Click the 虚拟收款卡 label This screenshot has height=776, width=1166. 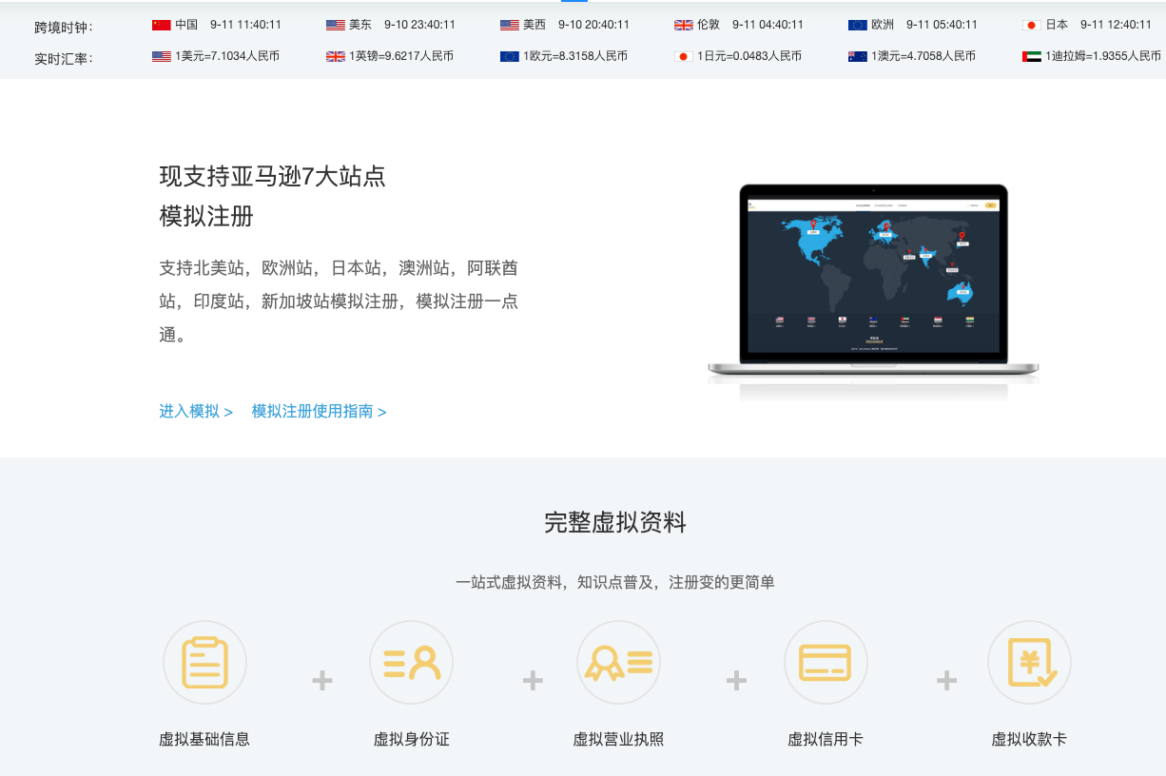pos(1029,739)
